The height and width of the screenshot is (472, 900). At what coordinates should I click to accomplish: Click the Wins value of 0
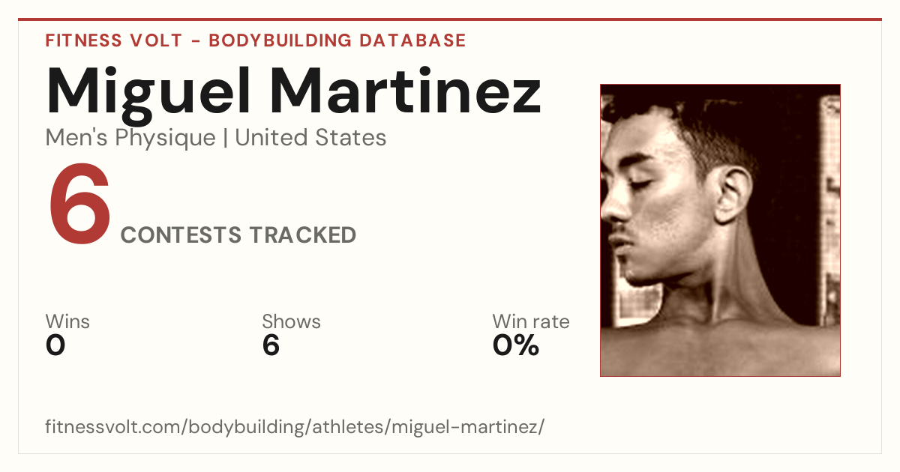coord(55,345)
